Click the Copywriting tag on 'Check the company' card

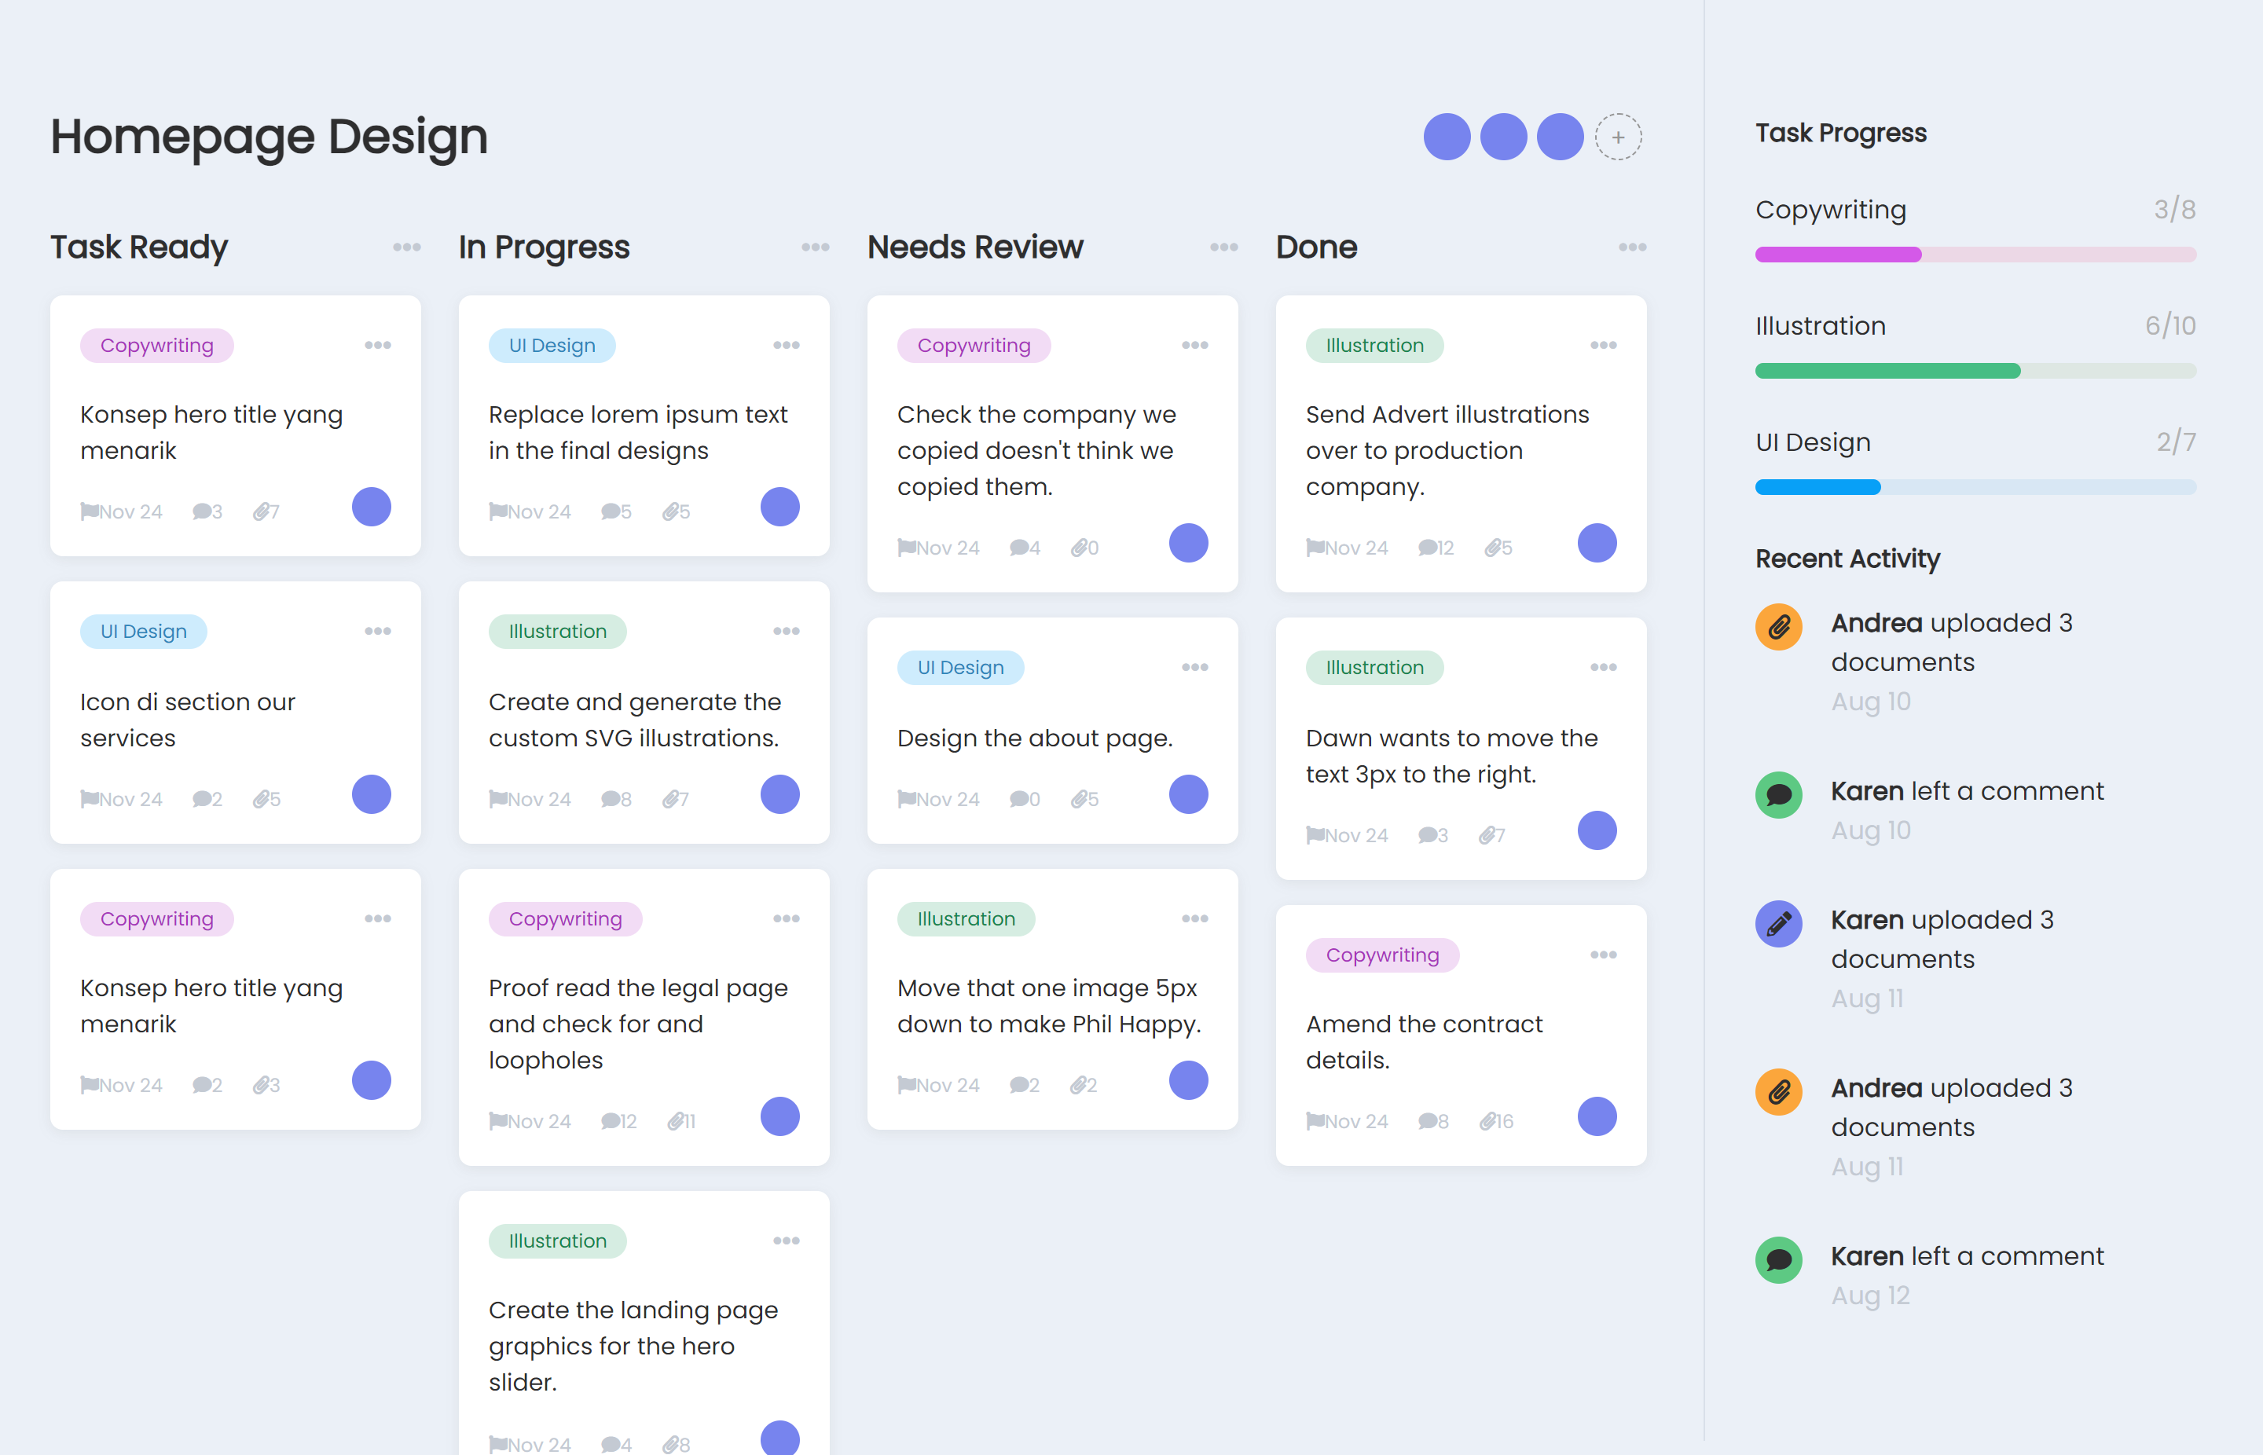(x=974, y=346)
